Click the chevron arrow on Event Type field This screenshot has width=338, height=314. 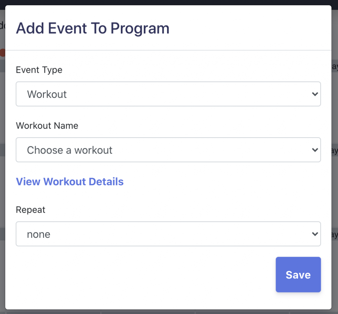315,94
